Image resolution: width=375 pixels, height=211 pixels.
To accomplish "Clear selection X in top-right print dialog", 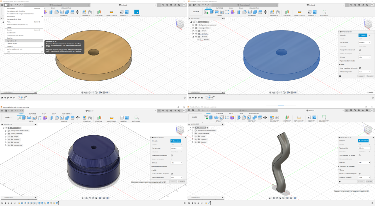I will [369, 35].
